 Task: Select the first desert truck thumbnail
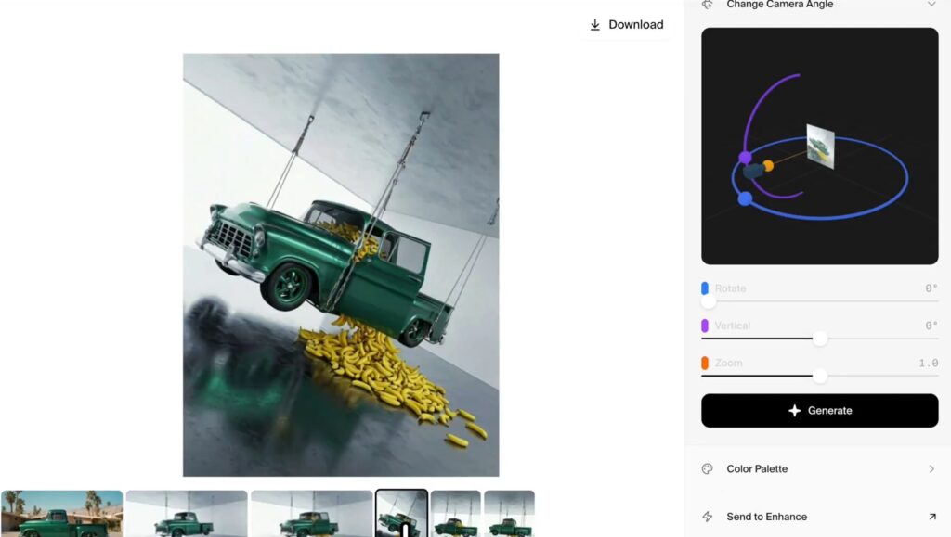(x=61, y=513)
